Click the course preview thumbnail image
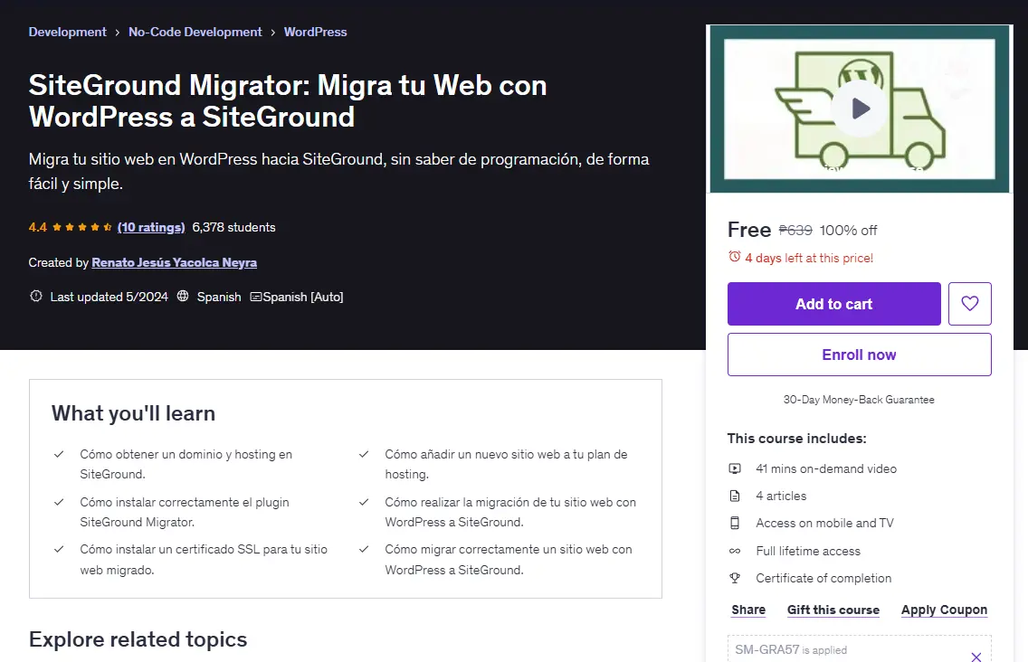The image size is (1028, 662). (x=860, y=109)
